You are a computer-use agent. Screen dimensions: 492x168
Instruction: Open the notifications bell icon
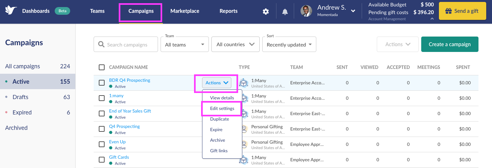(x=285, y=12)
